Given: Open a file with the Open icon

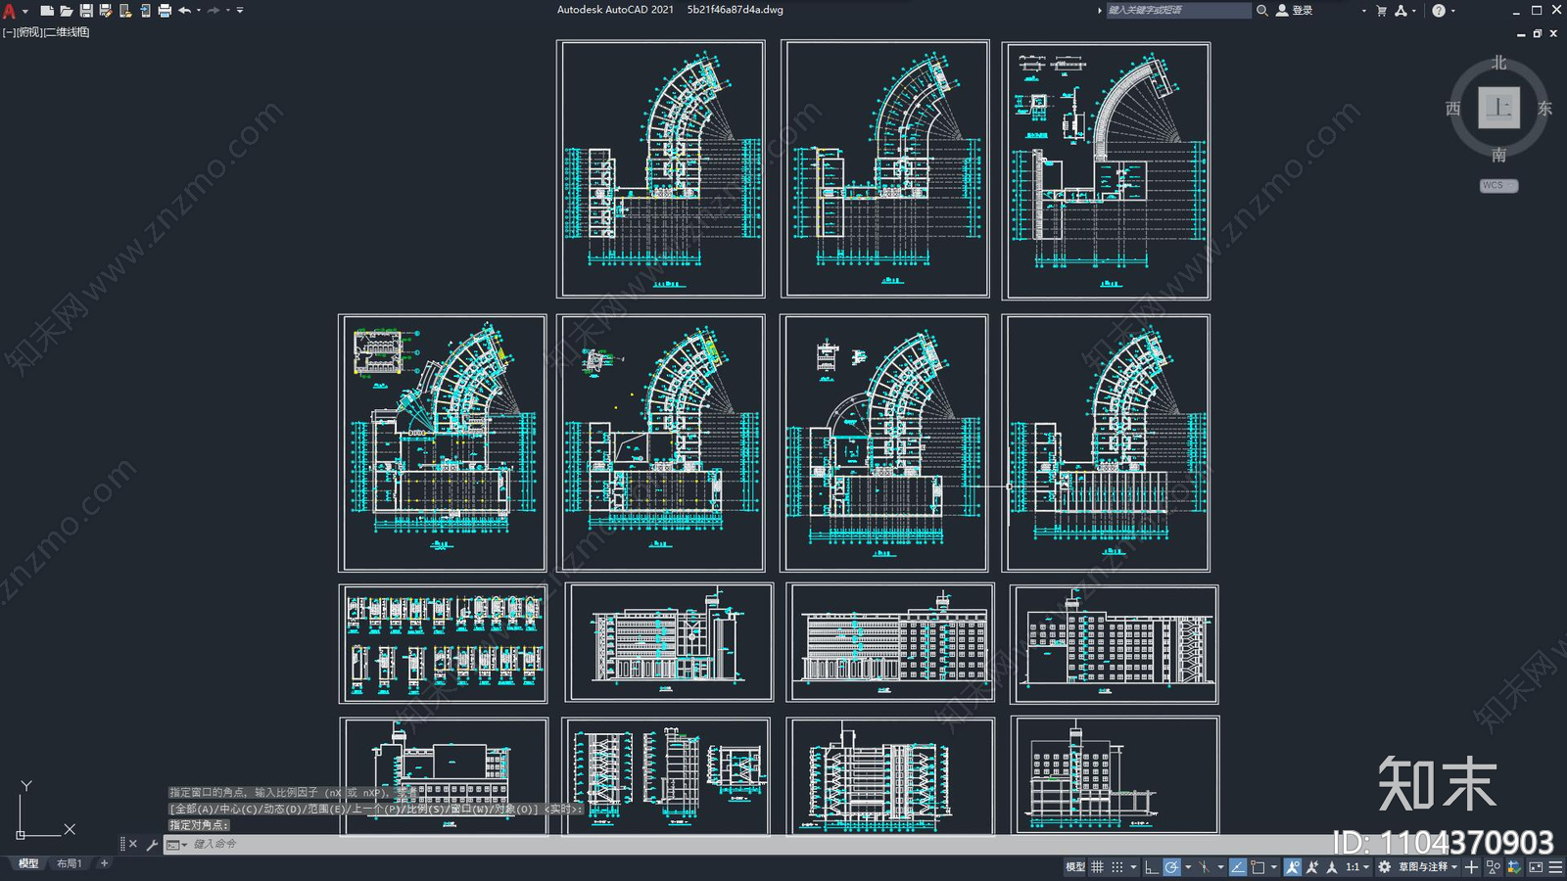Looking at the screenshot, I should tap(66, 11).
